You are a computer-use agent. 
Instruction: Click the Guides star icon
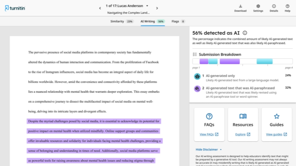pos(276,116)
